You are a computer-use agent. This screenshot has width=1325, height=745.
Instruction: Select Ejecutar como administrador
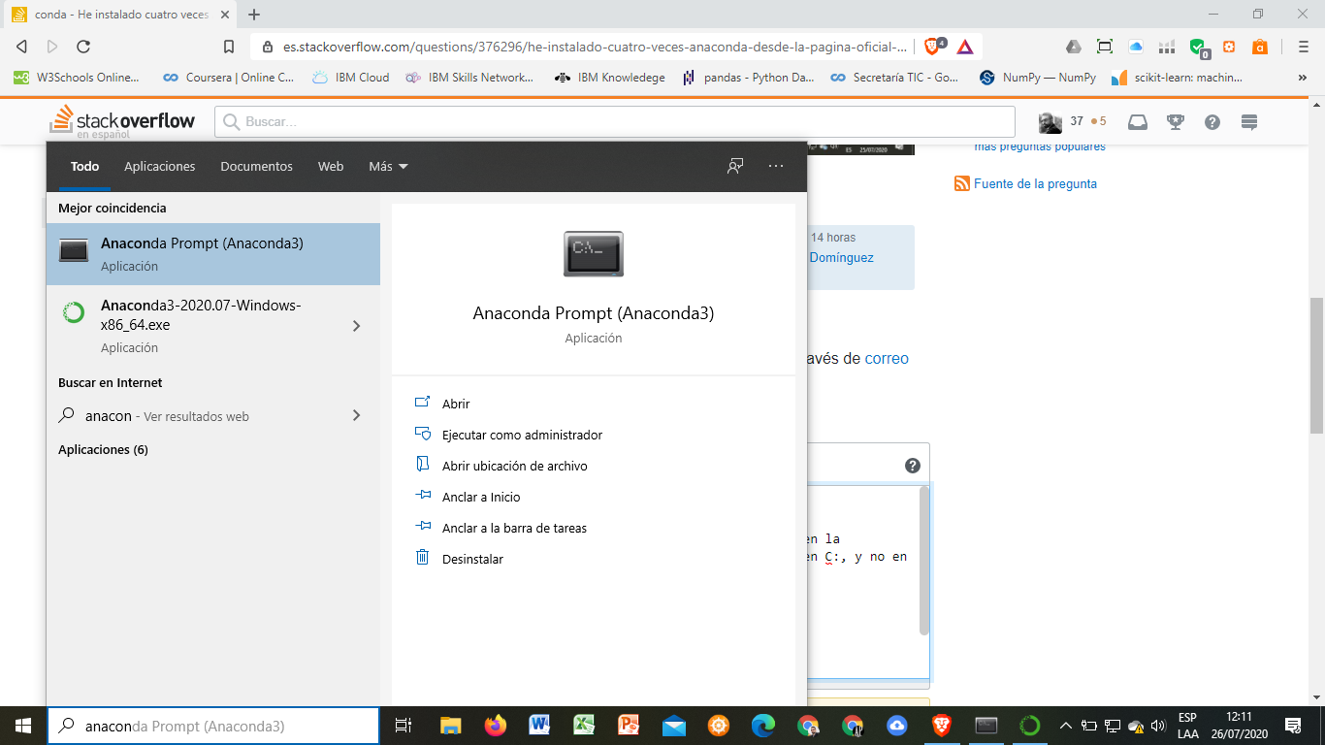coord(522,435)
